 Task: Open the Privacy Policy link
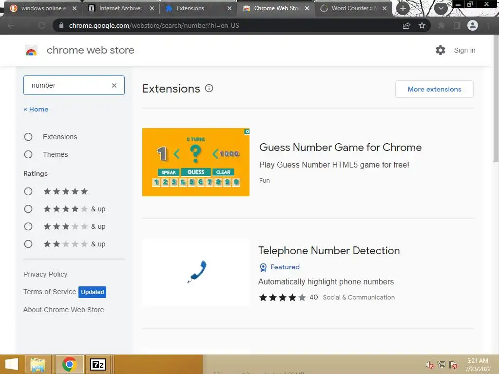coord(45,274)
